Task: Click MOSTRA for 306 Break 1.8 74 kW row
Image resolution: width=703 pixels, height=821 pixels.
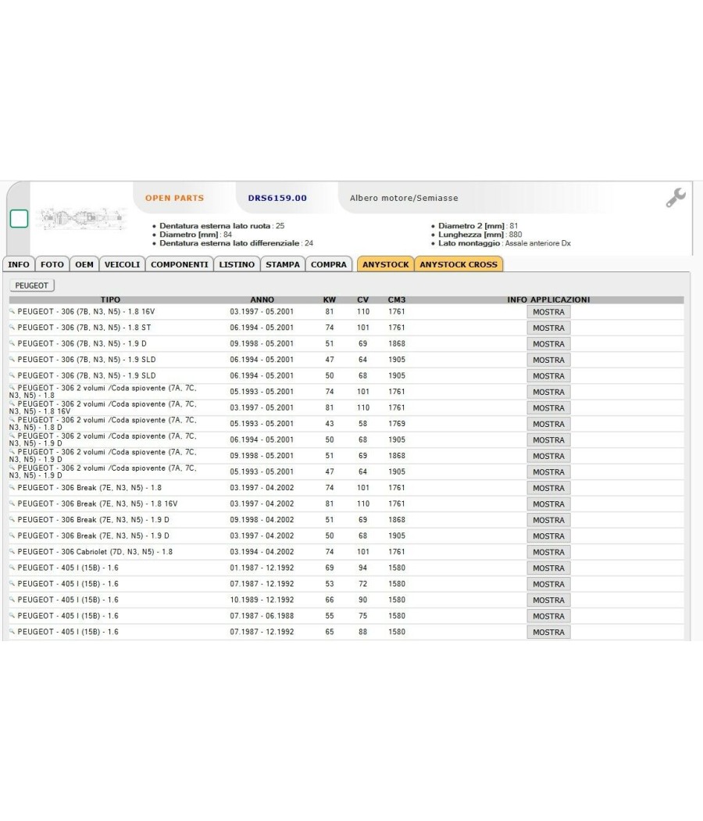Action: pos(548,488)
